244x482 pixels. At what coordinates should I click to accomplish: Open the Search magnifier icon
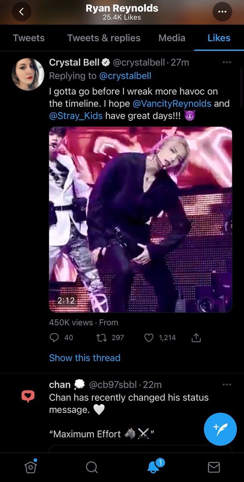coord(92,467)
